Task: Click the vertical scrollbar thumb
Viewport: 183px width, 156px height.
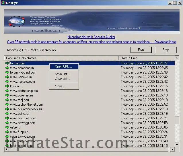Action: point(177,120)
